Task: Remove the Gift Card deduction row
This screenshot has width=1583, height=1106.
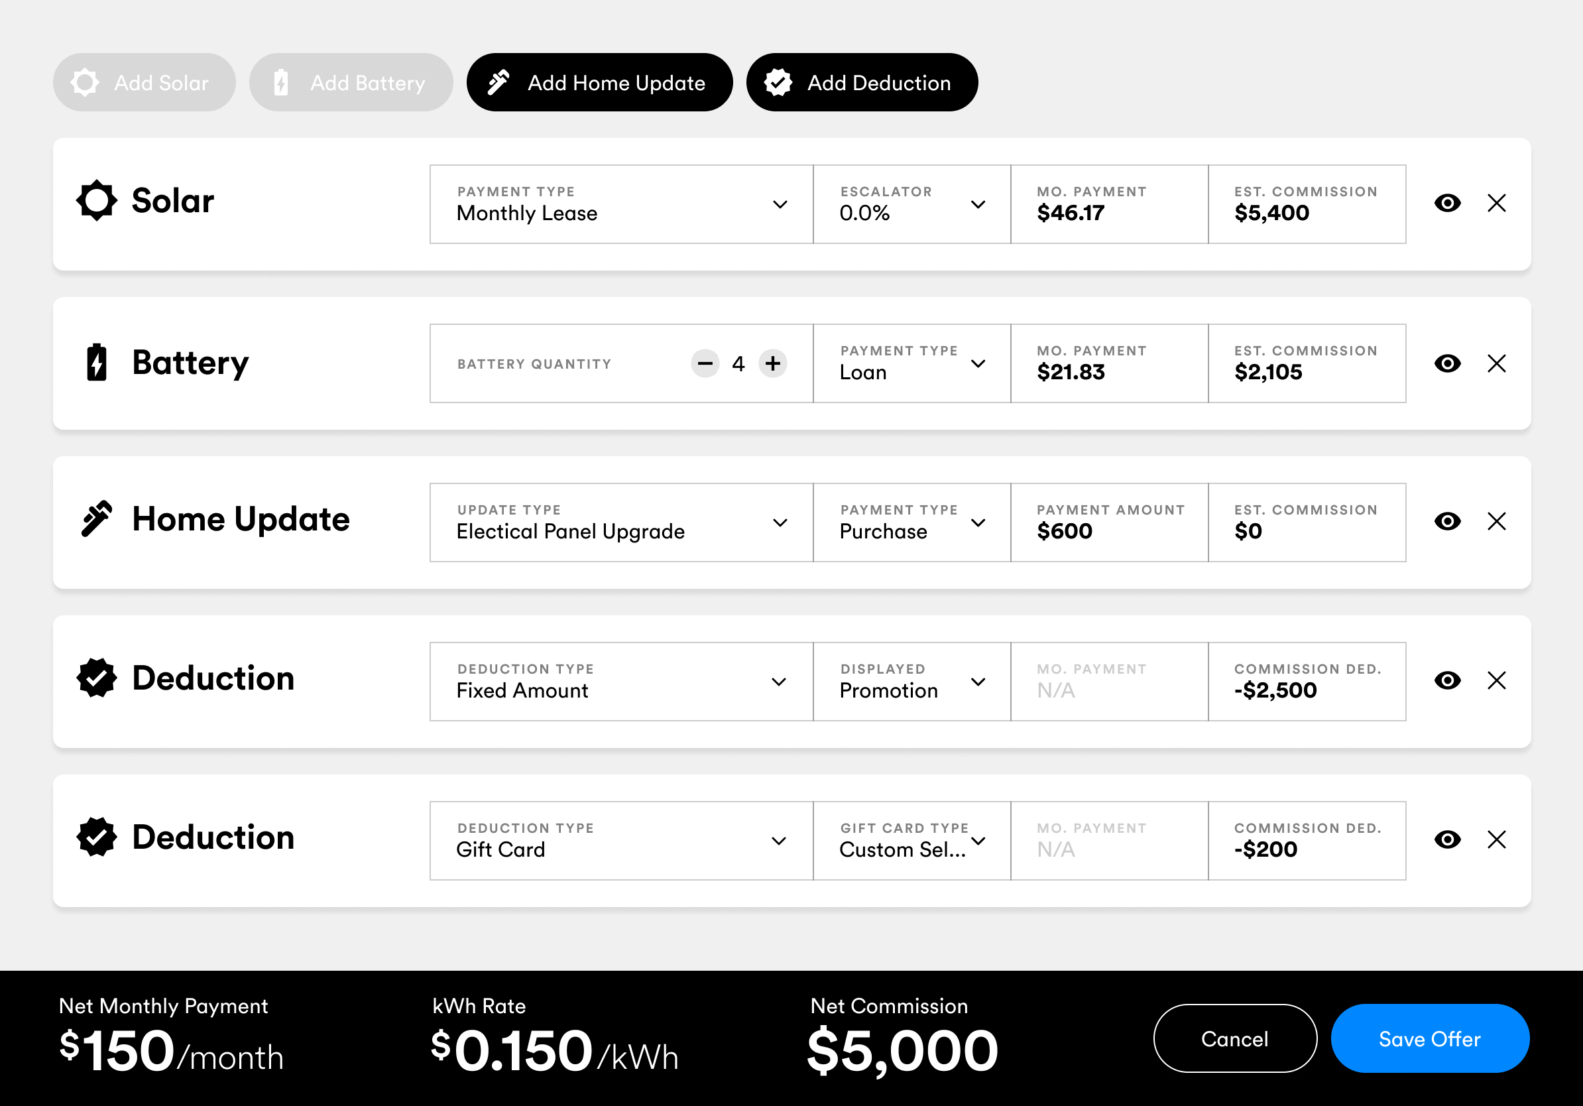Action: [1496, 839]
